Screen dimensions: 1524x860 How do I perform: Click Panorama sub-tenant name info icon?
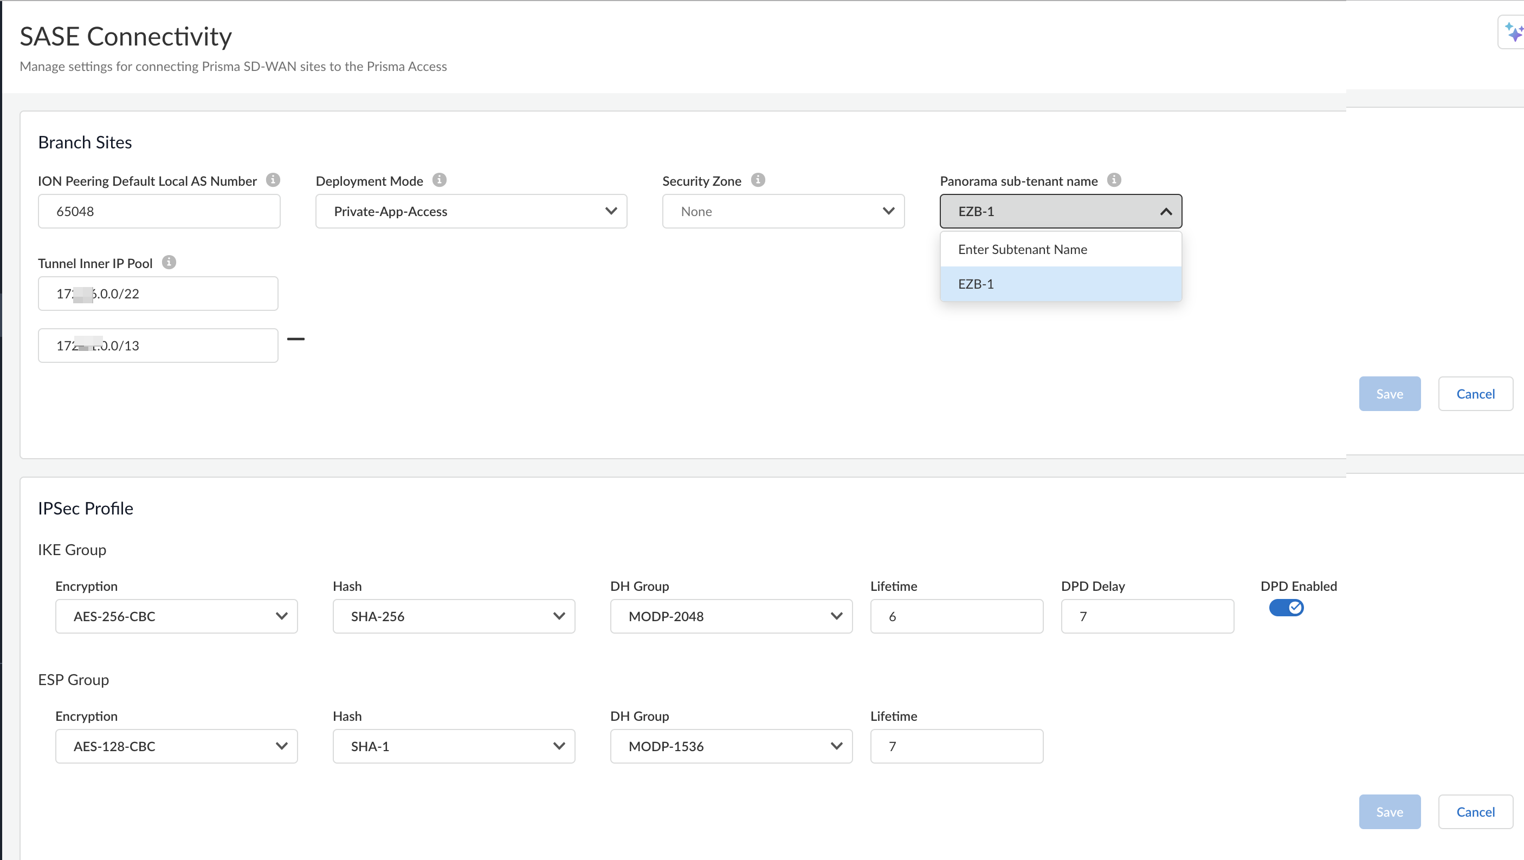pos(1114,180)
